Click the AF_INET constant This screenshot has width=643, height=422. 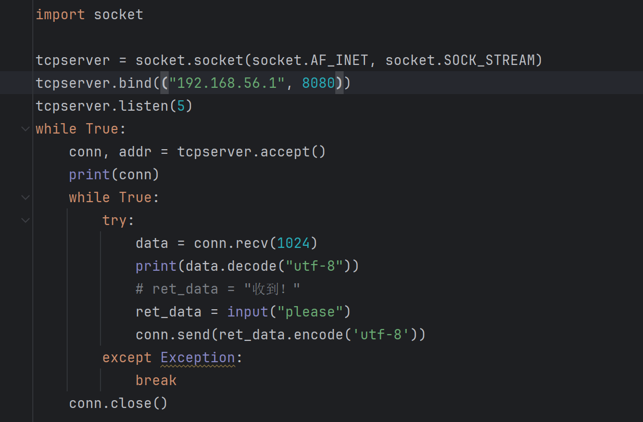click(x=339, y=60)
